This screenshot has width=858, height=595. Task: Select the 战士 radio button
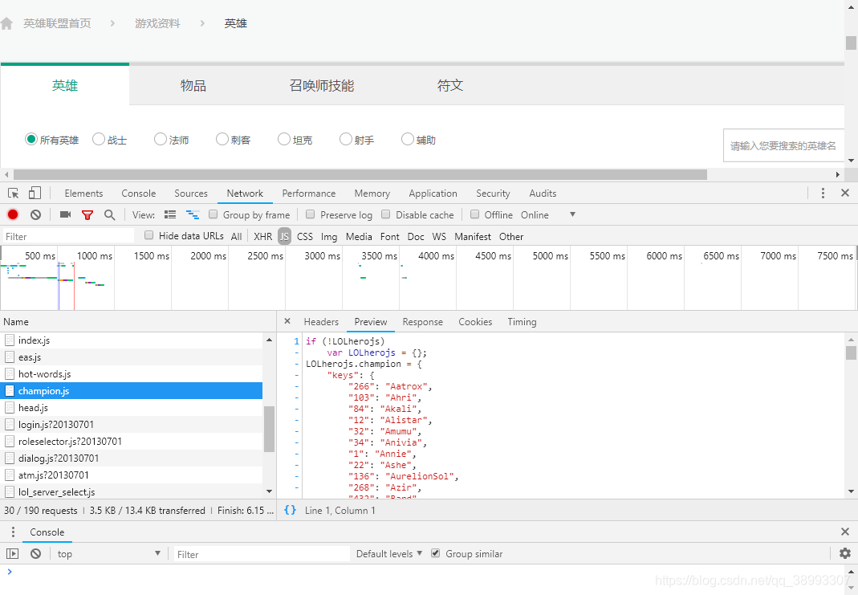[x=99, y=139]
